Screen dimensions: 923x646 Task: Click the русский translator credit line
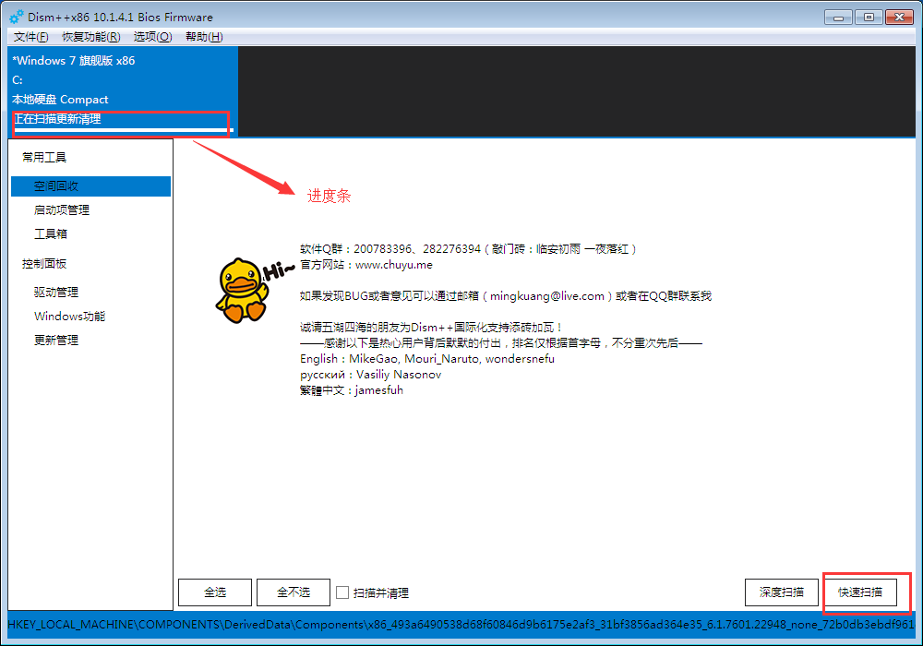(370, 375)
